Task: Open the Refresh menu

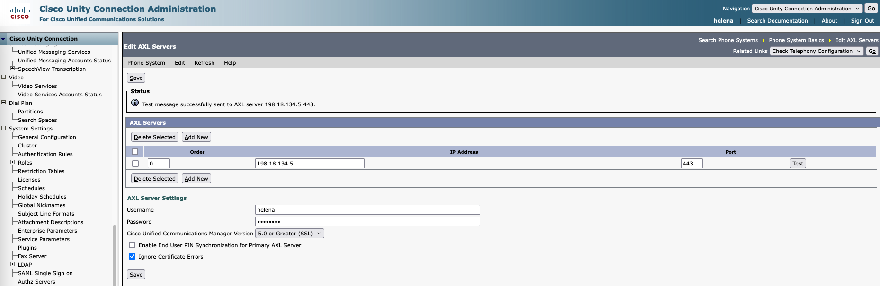Action: [204, 63]
